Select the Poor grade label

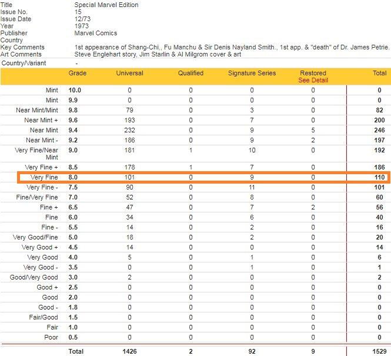click(51, 337)
